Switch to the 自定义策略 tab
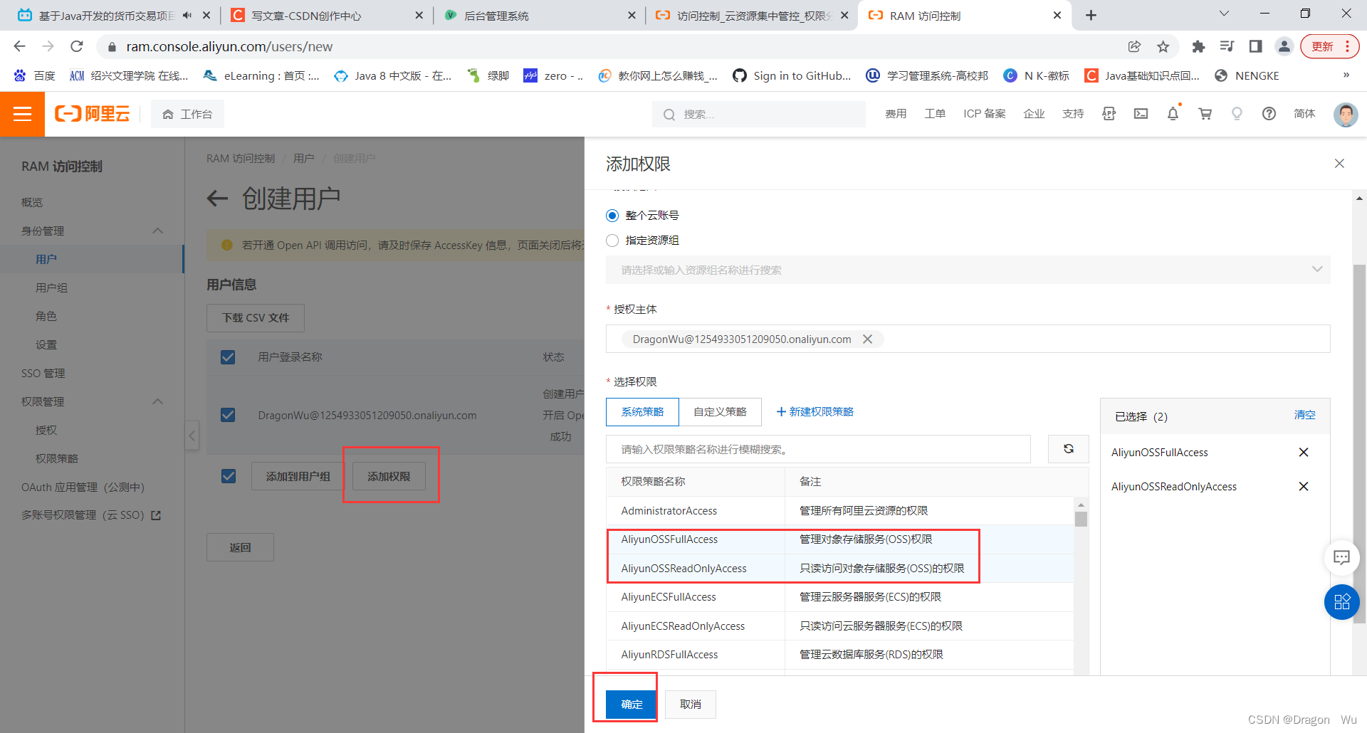The image size is (1367, 733). 720,411
